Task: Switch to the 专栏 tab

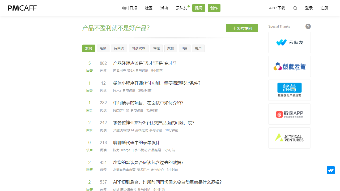Action: click(x=156, y=48)
